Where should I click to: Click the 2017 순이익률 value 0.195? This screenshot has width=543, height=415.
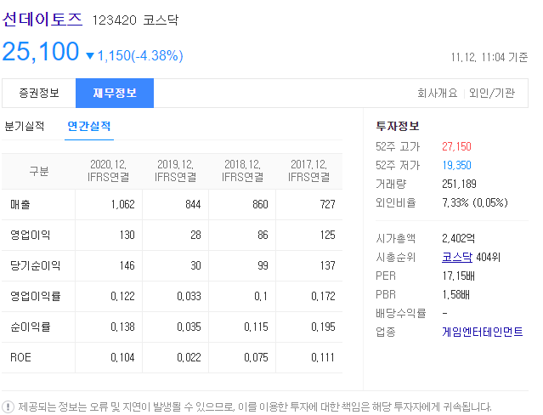tap(323, 327)
